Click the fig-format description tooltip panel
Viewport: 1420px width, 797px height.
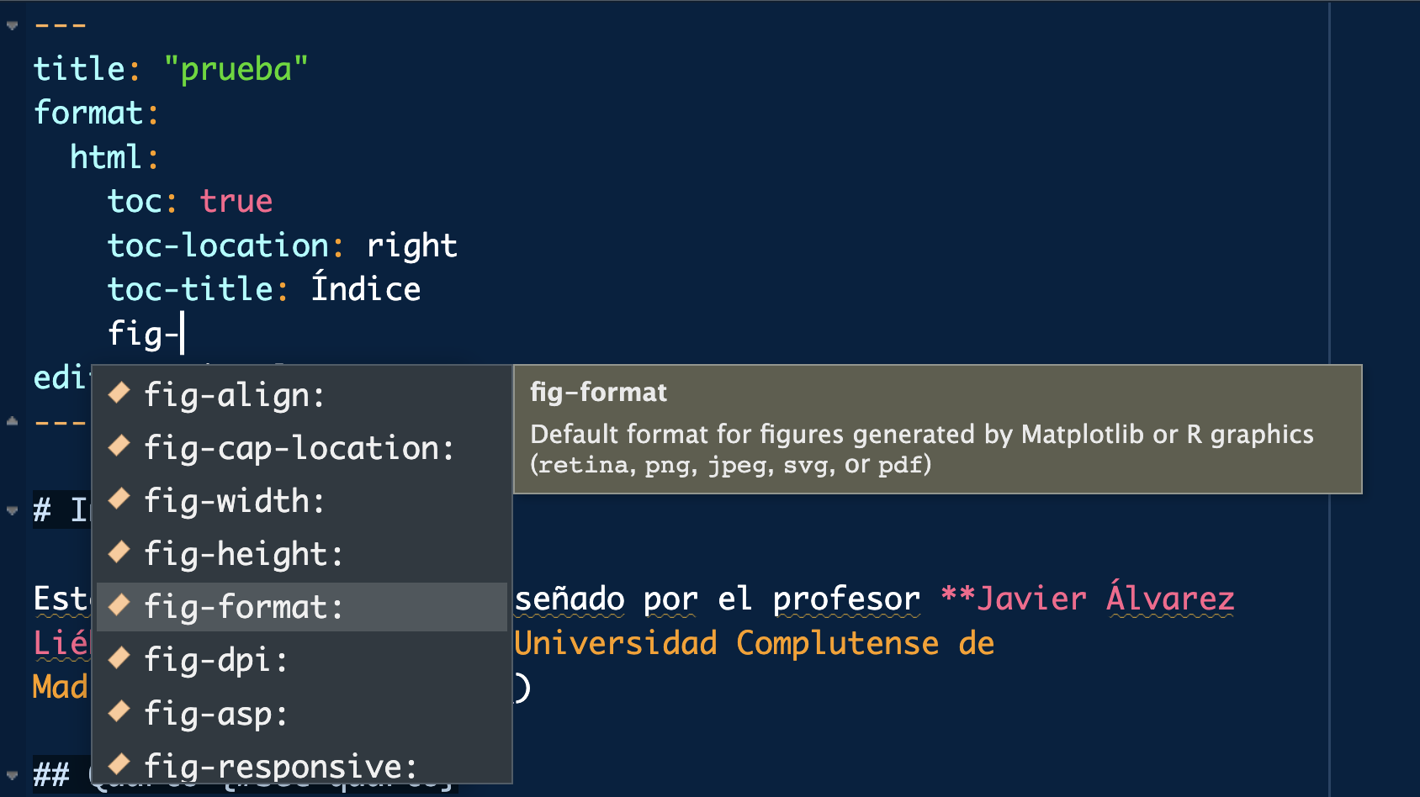click(937, 430)
